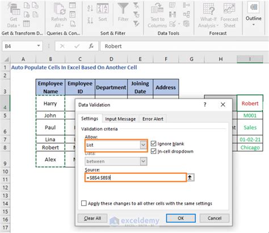Uncheck the In-cell dropdown checkbox

pos(153,151)
